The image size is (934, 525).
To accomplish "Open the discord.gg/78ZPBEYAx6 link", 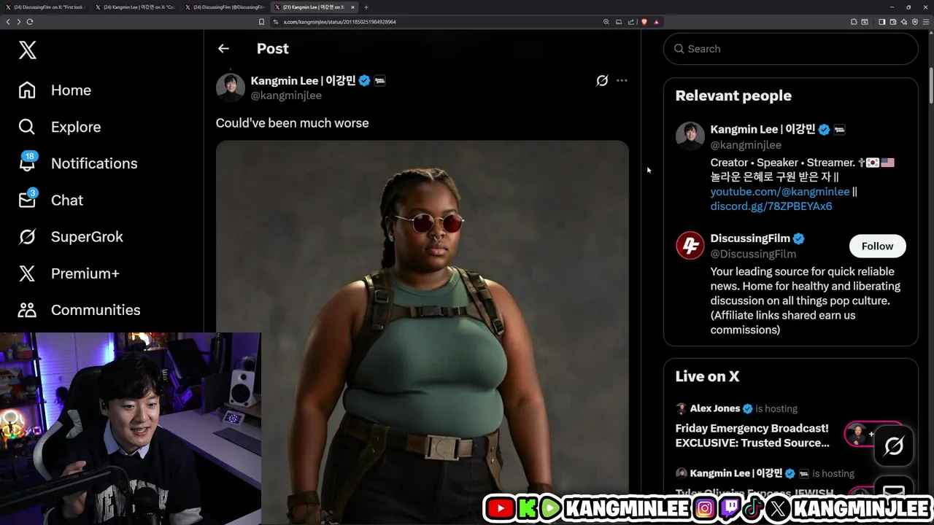I will point(771,206).
